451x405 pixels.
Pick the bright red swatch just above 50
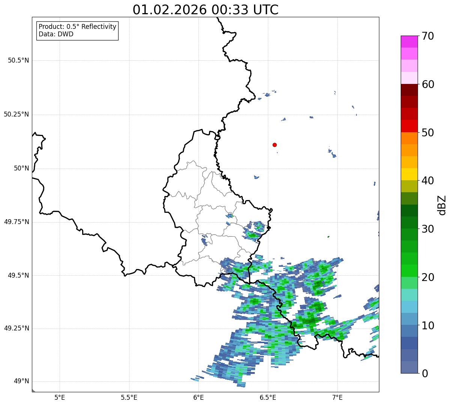tap(409, 126)
